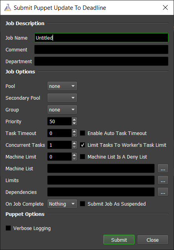Decrease Priority with the down arrow

pyautogui.click(x=74, y=123)
